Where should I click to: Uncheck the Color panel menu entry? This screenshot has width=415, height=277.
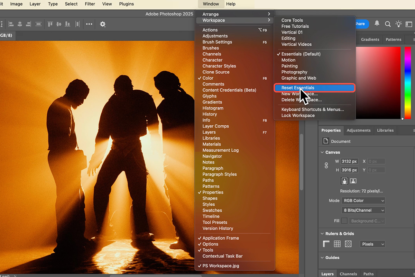208,78
